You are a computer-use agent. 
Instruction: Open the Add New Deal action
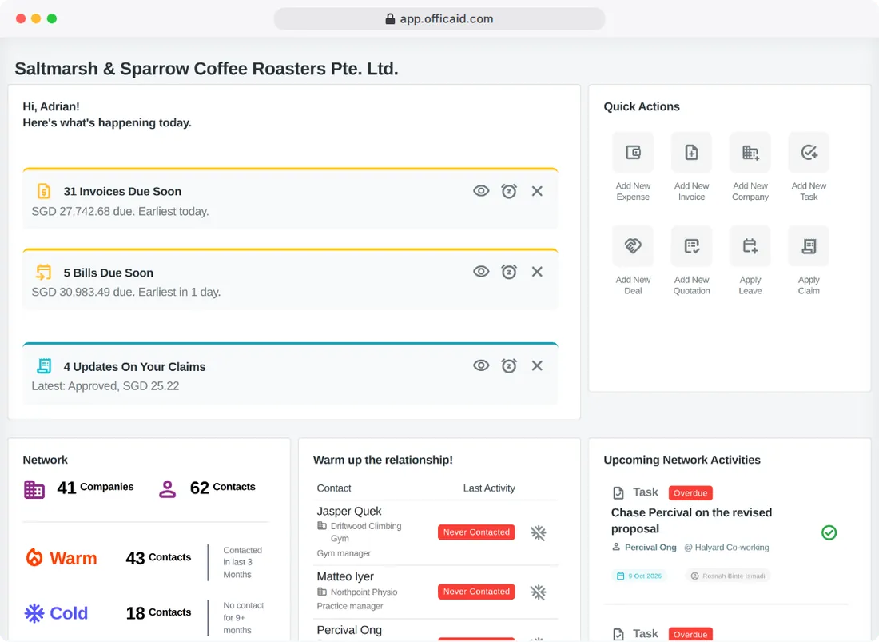click(633, 246)
